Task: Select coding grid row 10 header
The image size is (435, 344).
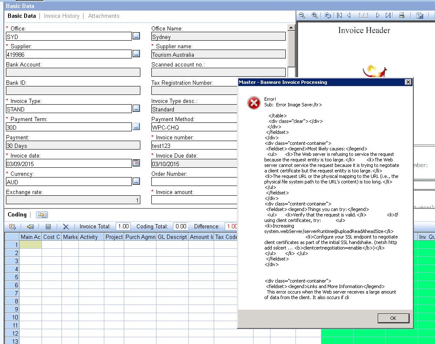Action: [12, 317]
